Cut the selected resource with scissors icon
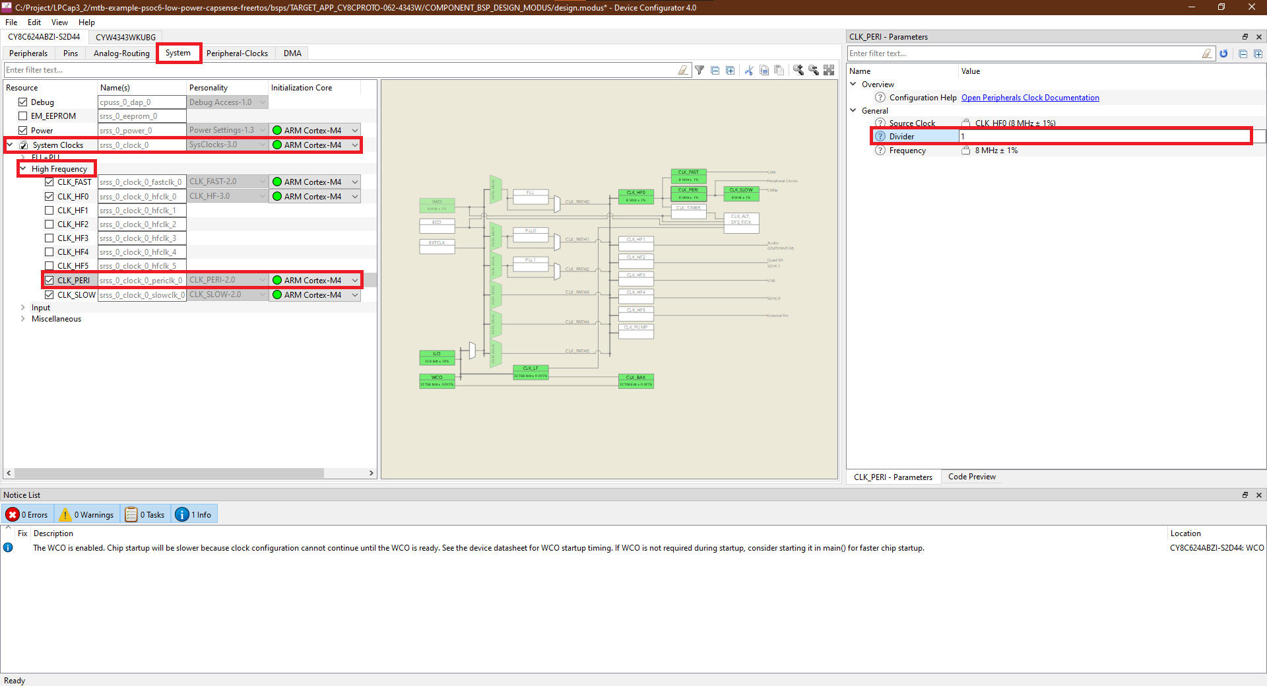 tap(749, 70)
